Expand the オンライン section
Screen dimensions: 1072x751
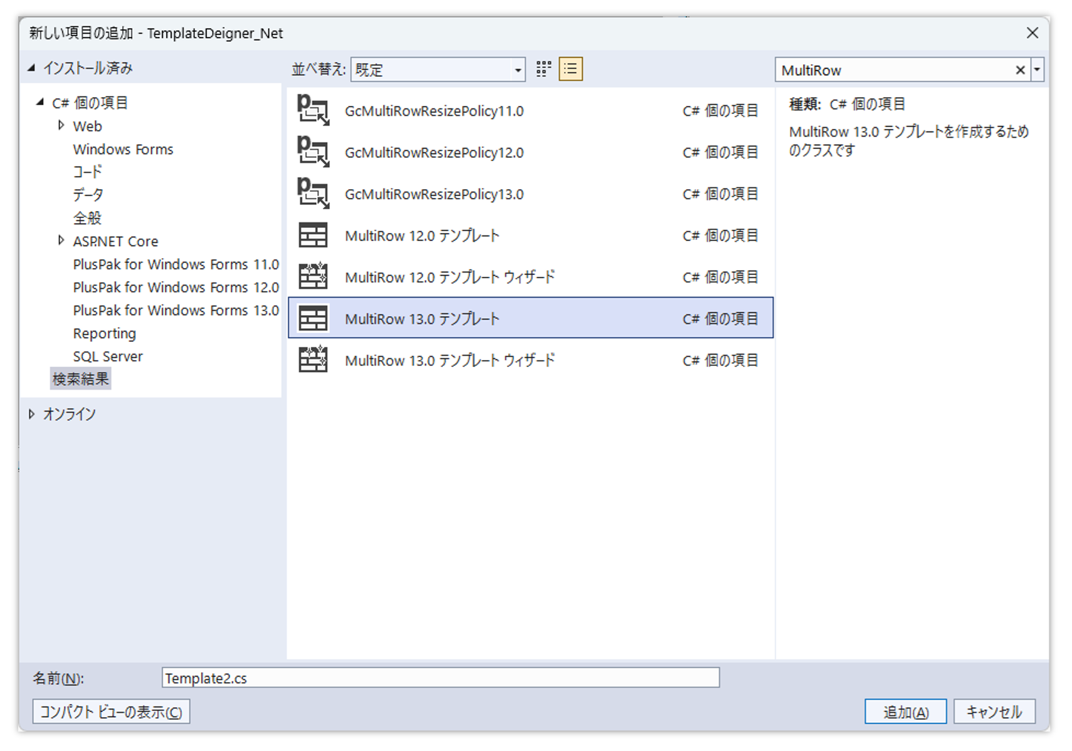click(31, 413)
